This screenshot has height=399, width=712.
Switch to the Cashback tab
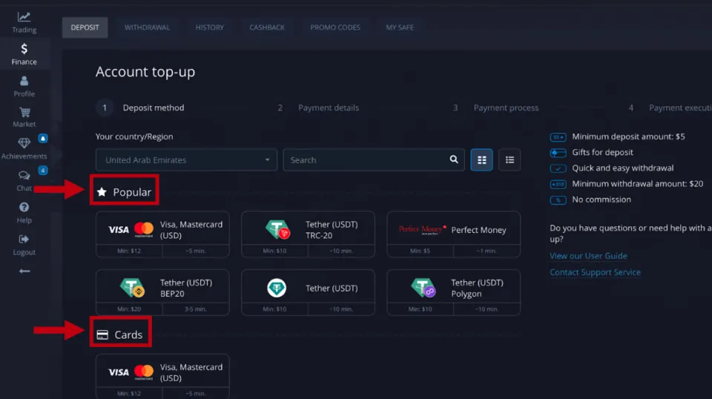point(267,27)
